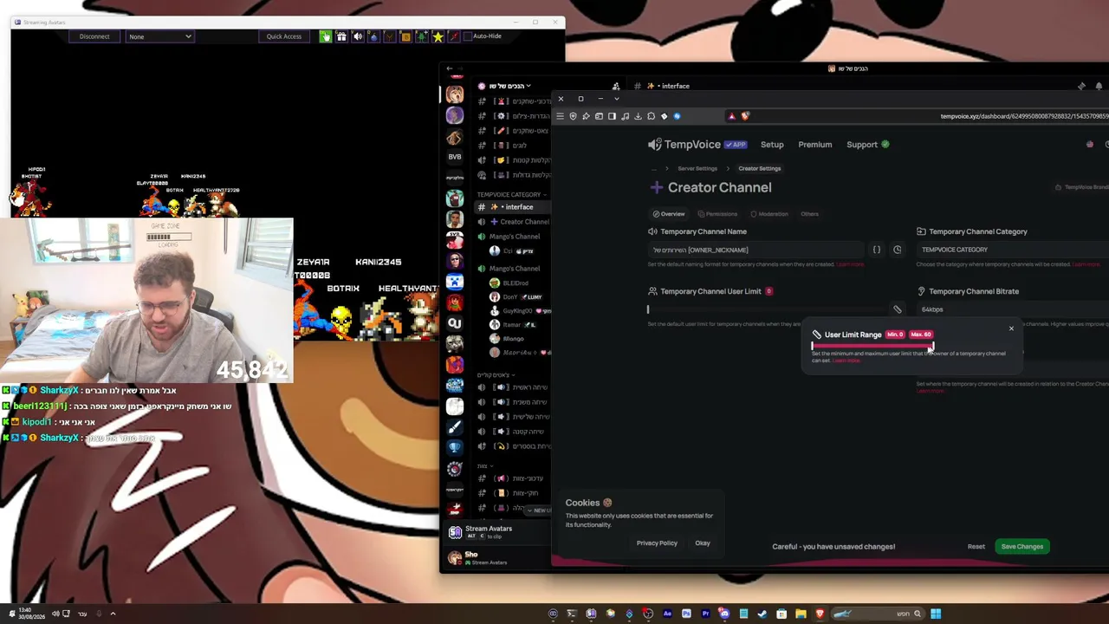The width and height of the screenshot is (1109, 624).
Task: Click the clock icon beside channel name
Action: tap(898, 250)
